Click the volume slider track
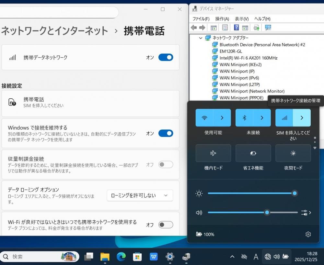Screen dimensions: 324x265 [x=237, y=213]
